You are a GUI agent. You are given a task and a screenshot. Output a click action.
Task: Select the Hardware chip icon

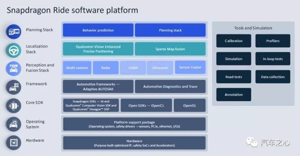[14, 143]
